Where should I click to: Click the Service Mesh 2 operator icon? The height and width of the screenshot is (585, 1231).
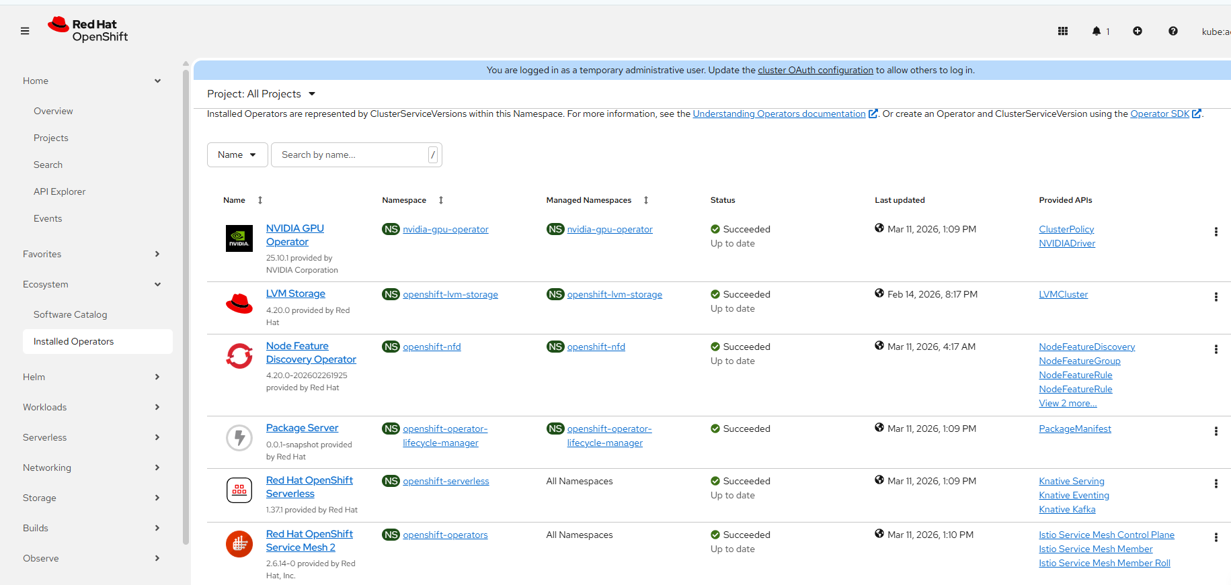tap(239, 544)
